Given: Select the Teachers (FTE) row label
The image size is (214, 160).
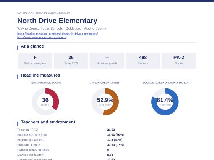Looking at the screenshot, I should click(x=28, y=130).
